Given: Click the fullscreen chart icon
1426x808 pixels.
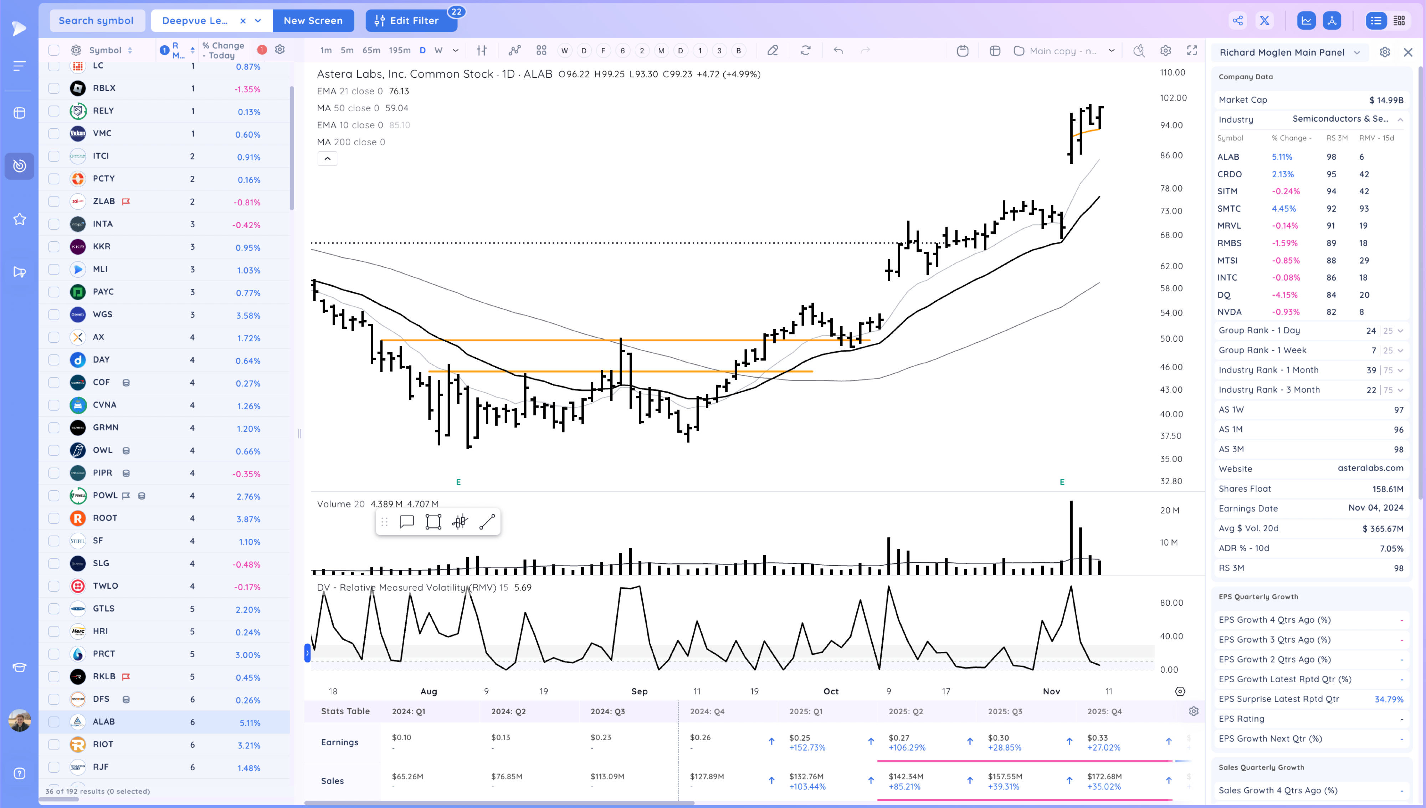Looking at the screenshot, I should tap(1191, 51).
